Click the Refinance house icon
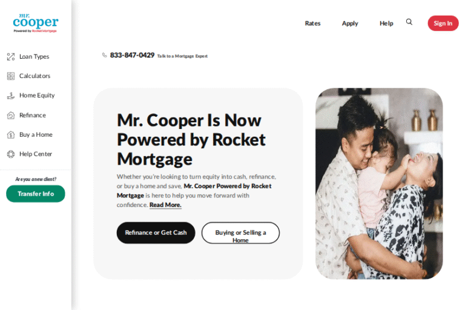 [11, 115]
